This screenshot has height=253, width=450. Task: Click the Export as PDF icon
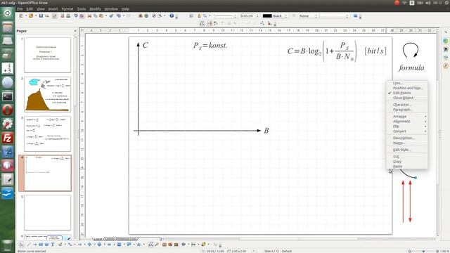63,15
